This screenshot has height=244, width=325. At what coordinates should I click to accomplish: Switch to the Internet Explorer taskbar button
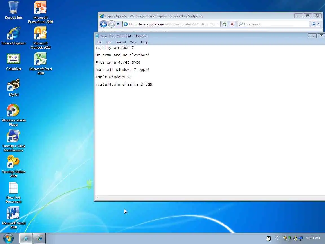pos(39,238)
